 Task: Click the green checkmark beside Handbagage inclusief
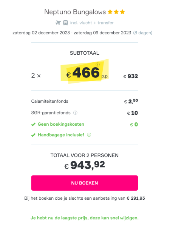click(x=33, y=135)
